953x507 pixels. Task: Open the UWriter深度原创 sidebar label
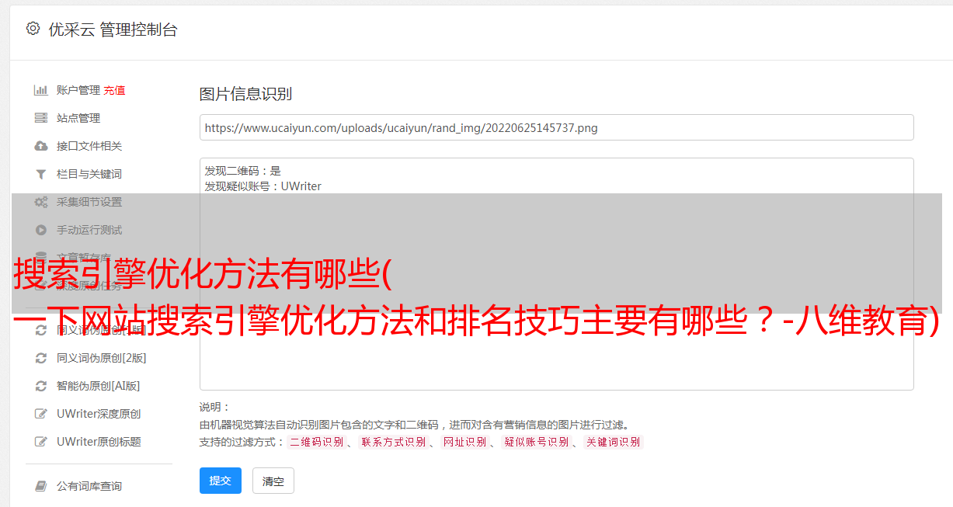(x=99, y=414)
